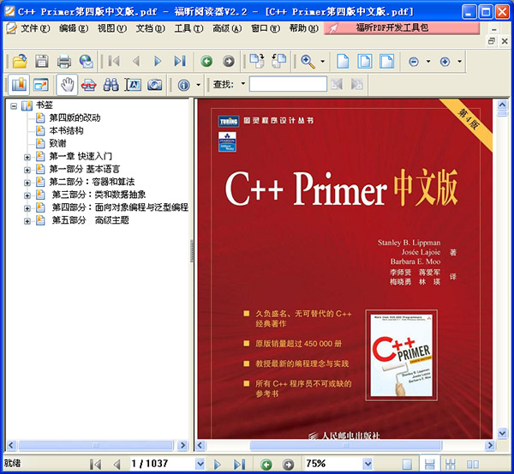Open 75% zoom level dropdown
The image size is (514, 474).
pyautogui.click(x=368, y=464)
